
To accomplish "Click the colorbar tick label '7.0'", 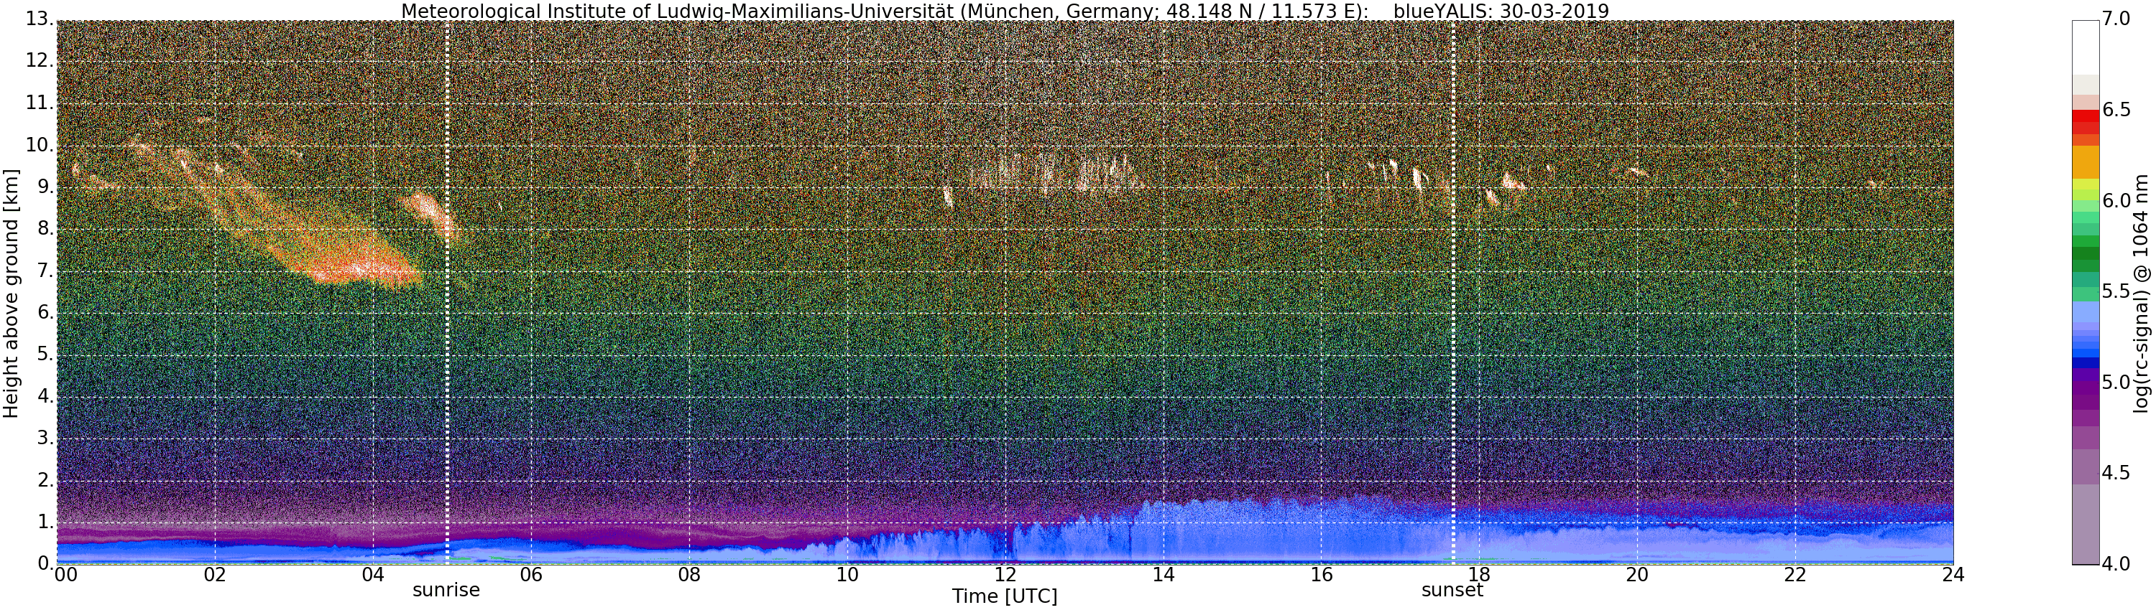I will tap(2115, 19).
